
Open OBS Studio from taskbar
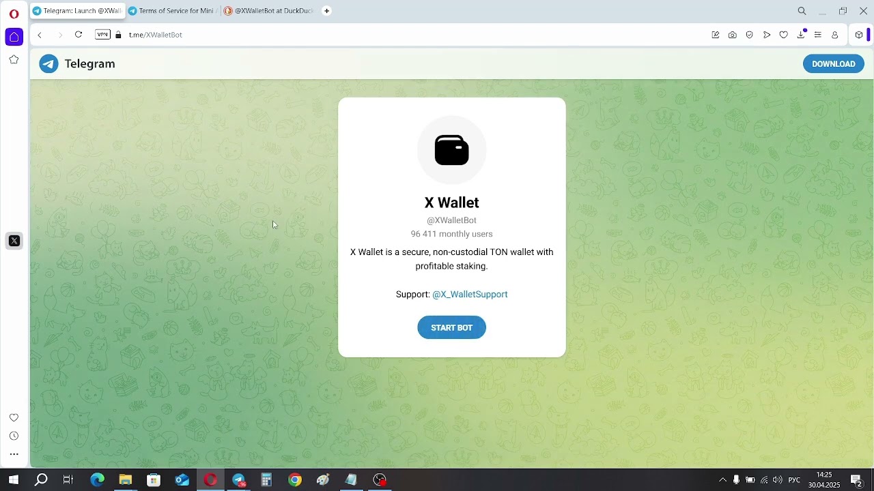point(380,480)
